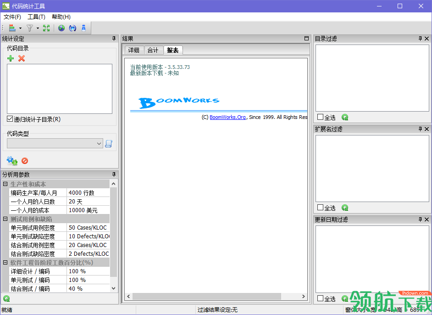Pin the 扩展名过滤 panel

(420, 129)
